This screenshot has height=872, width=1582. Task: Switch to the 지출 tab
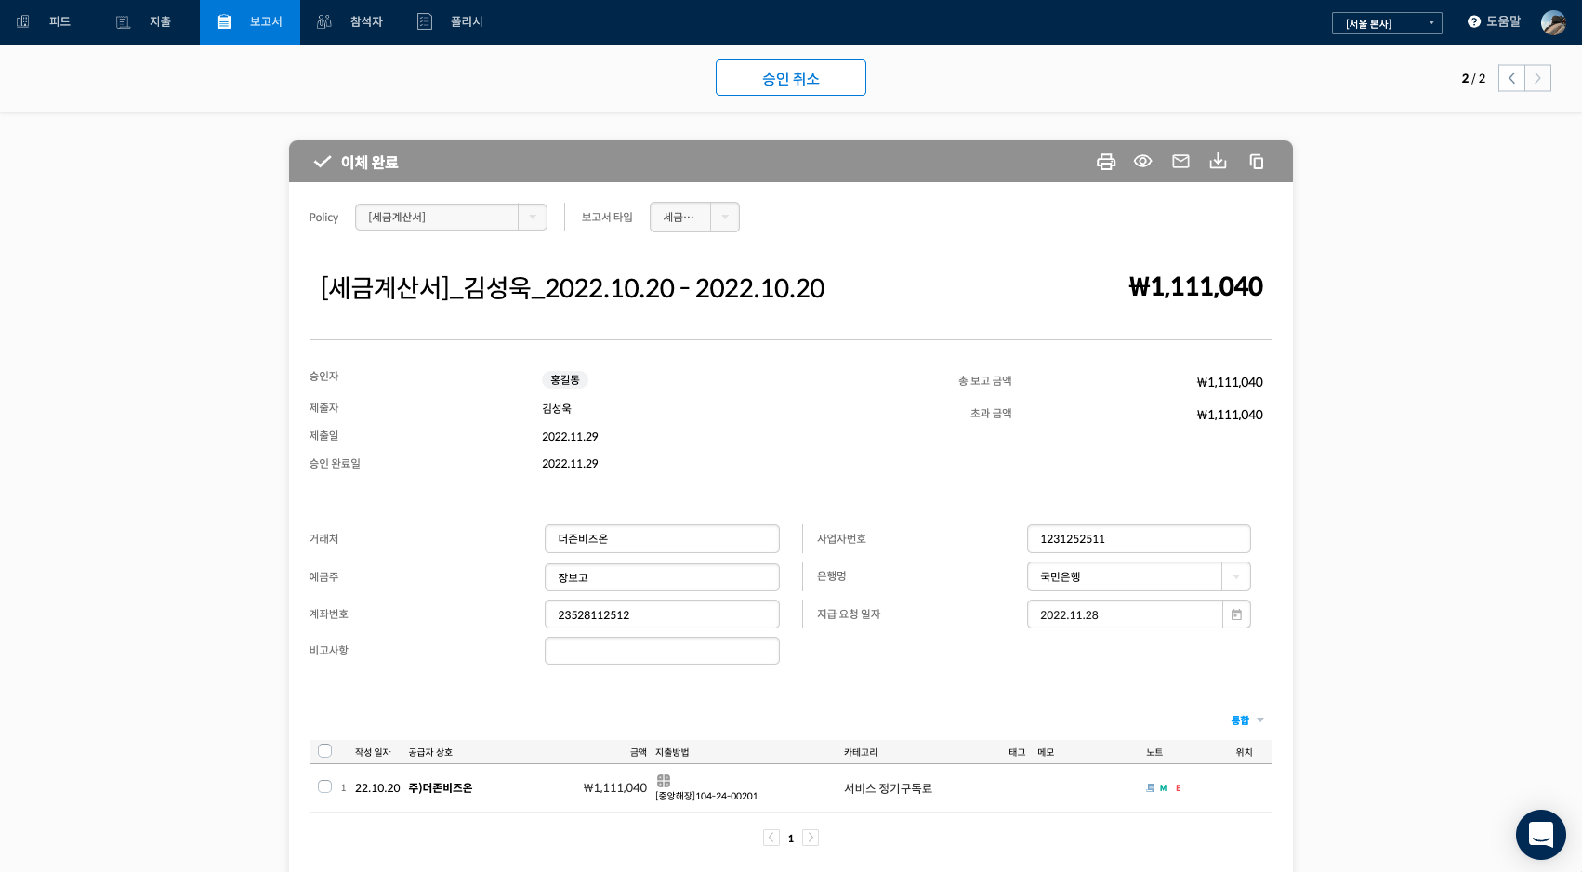[143, 21]
